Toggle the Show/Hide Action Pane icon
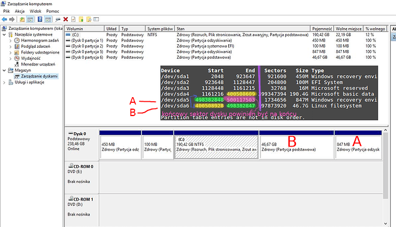This screenshot has width=396, height=227. click(x=48, y=20)
